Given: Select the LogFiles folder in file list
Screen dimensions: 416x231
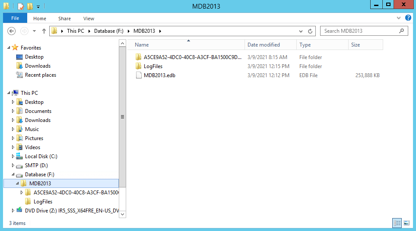Looking at the screenshot, I should click(x=153, y=66).
